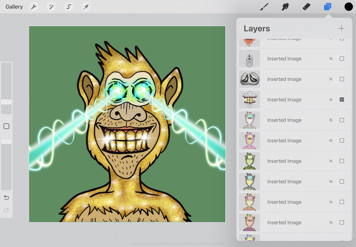Tap the Layers panel heading
Viewport: 356px width, 247px height.
click(257, 28)
